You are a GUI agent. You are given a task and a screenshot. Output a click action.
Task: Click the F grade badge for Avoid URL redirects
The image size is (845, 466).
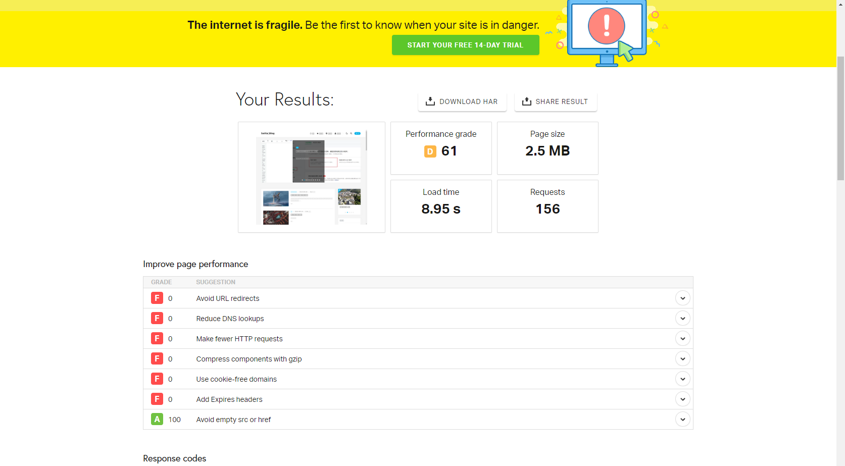tap(157, 298)
